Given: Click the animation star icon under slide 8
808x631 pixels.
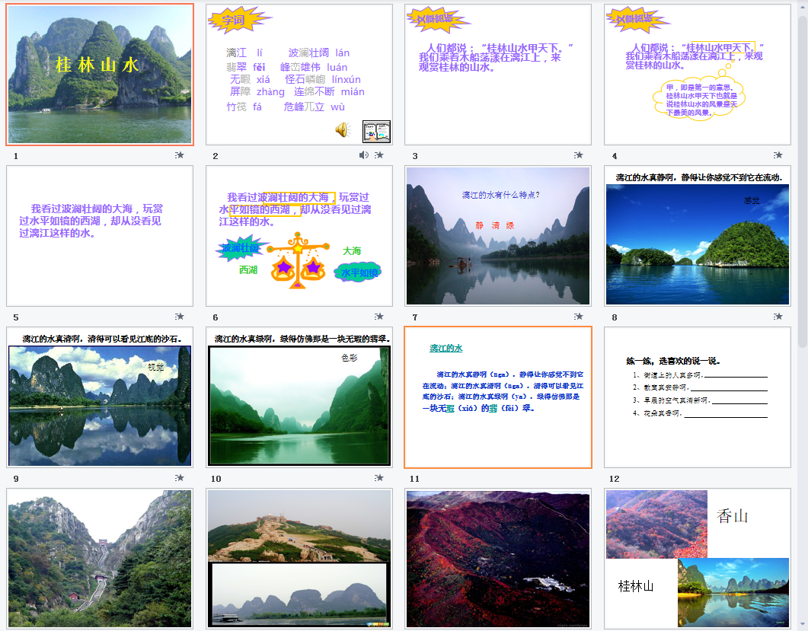Looking at the screenshot, I should tap(778, 317).
